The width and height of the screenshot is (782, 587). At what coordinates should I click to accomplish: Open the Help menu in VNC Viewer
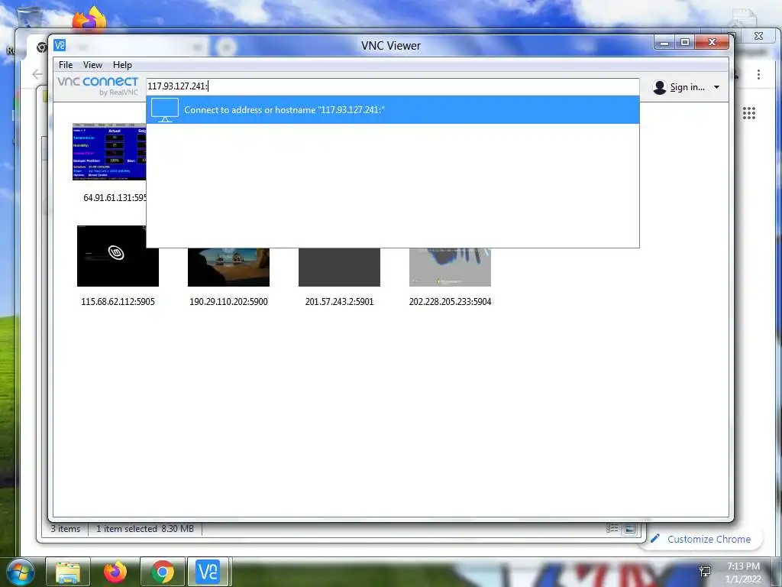(122, 65)
